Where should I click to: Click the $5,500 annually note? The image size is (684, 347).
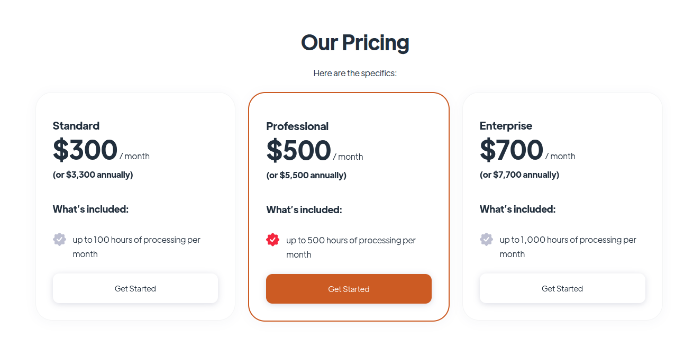point(306,175)
